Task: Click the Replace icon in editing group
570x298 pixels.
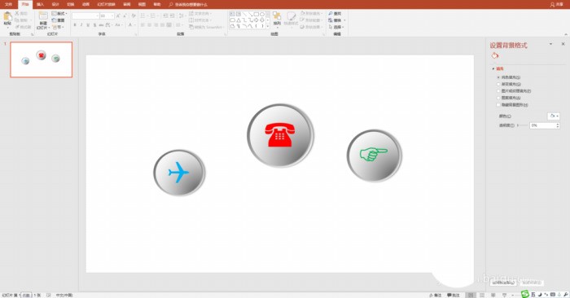Action: pyautogui.click(x=331, y=20)
